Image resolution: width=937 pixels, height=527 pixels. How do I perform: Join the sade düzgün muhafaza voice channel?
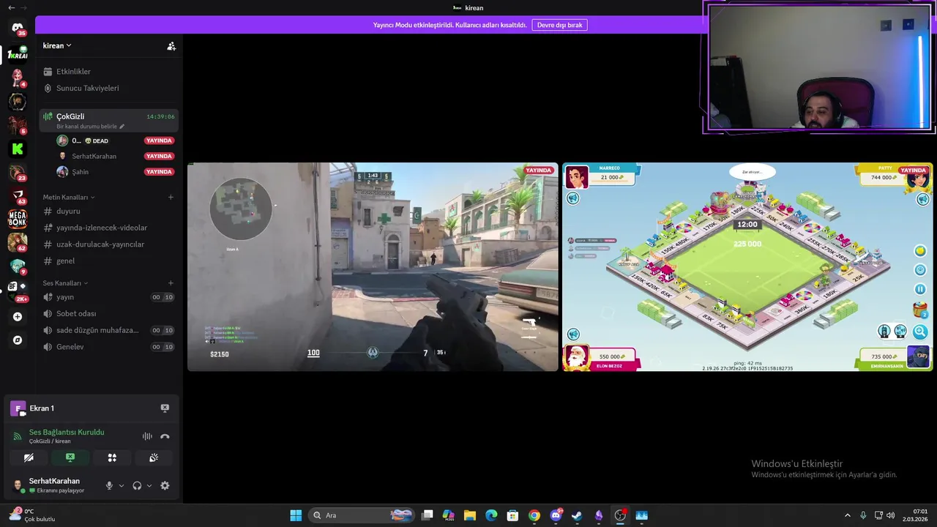(108, 330)
